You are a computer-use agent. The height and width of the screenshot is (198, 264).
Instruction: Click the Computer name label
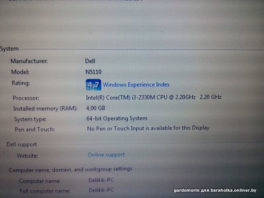pos(40,181)
